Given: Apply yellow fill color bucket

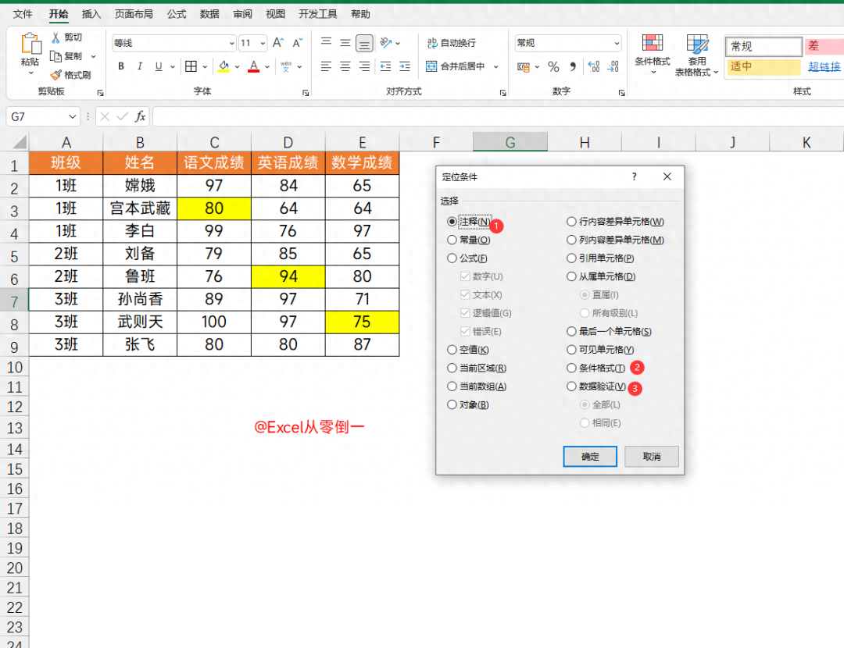Looking at the screenshot, I should click(x=224, y=66).
